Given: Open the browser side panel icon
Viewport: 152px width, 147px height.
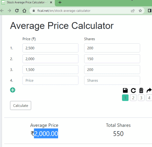Looking at the screenshot, I should 150,10.
